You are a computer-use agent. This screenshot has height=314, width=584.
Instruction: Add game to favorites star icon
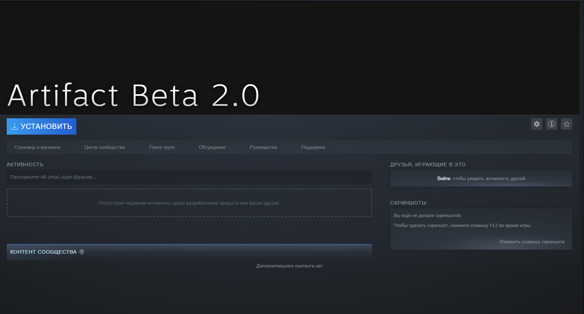tap(567, 124)
